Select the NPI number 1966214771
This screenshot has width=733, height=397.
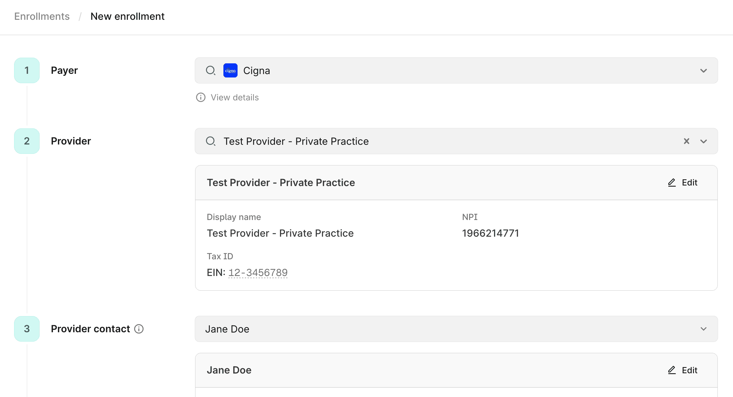[x=490, y=233]
